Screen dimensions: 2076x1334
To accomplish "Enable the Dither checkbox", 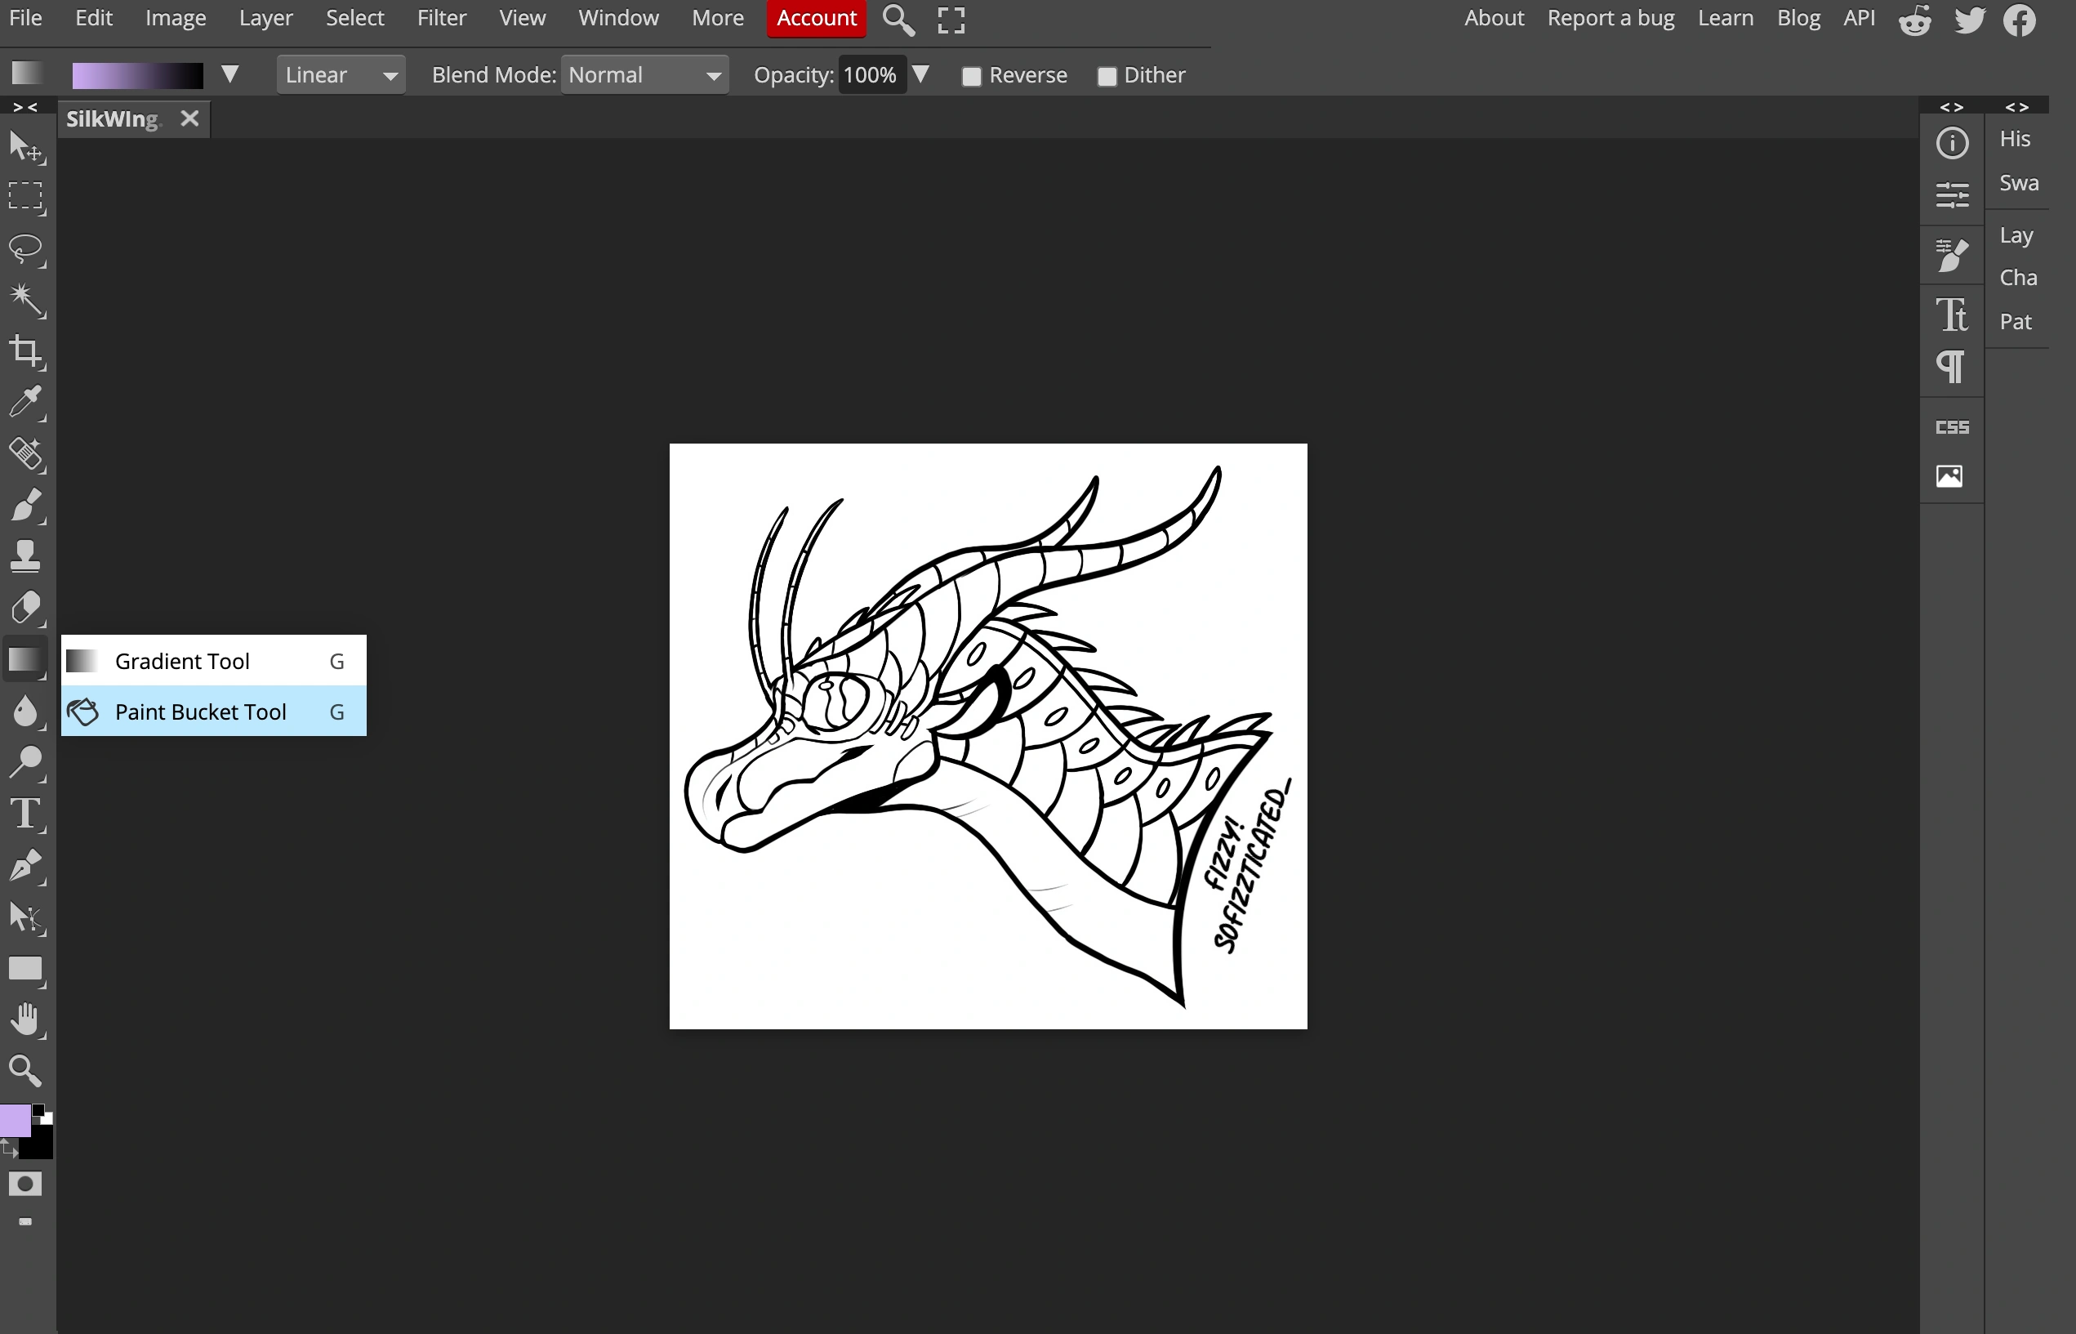I will pos(1107,76).
